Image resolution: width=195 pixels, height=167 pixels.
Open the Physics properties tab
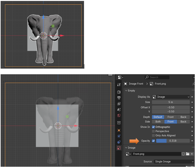(119, 136)
